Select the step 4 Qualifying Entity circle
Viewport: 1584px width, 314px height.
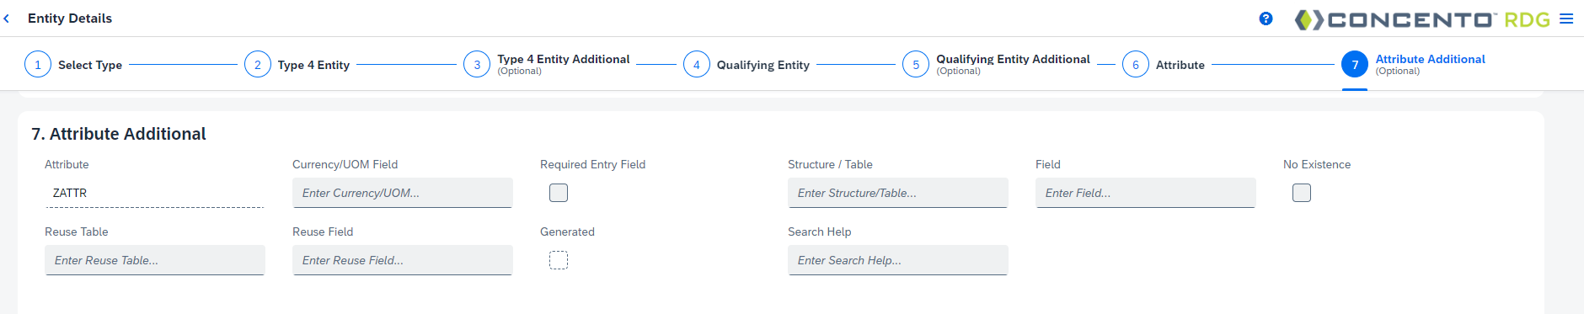pyautogui.click(x=697, y=65)
